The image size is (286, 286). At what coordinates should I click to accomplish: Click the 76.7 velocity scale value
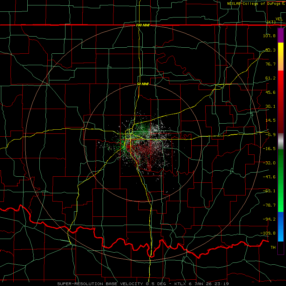(270, 64)
